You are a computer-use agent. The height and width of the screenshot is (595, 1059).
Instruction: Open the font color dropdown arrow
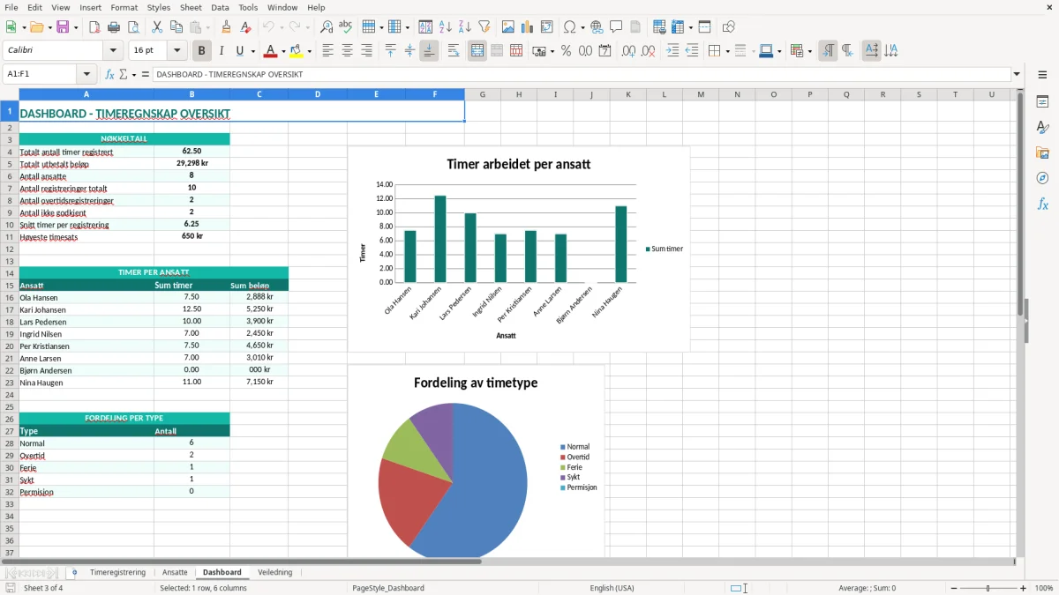click(283, 51)
